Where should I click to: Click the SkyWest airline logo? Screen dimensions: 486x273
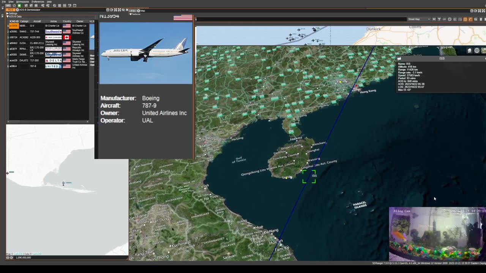pyautogui.click(x=54, y=55)
